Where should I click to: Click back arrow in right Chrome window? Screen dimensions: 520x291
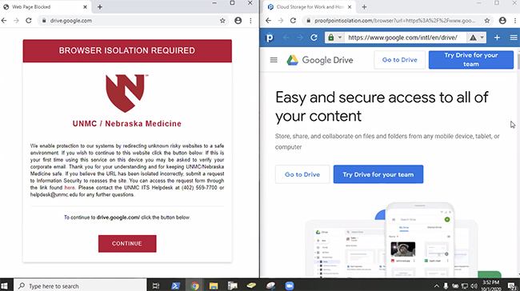[268, 21]
